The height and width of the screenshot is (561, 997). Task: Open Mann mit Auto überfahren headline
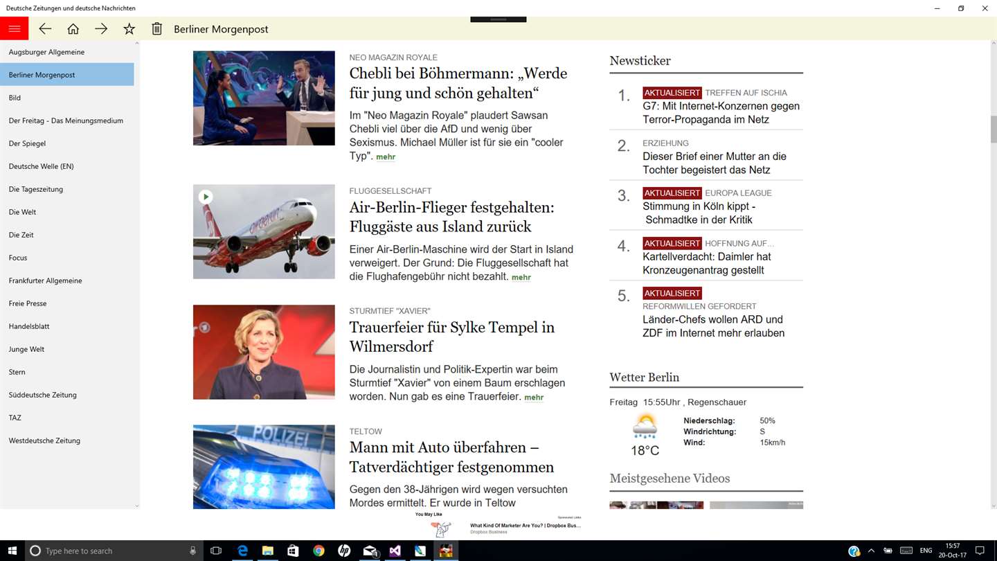point(452,457)
